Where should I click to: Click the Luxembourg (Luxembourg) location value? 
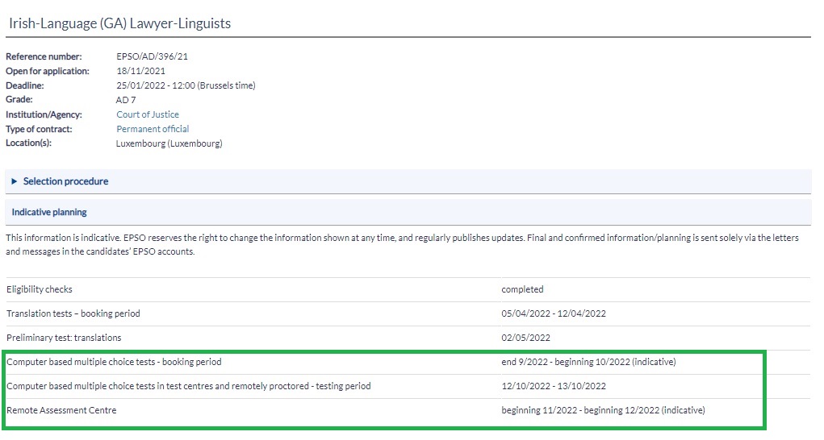(169, 143)
